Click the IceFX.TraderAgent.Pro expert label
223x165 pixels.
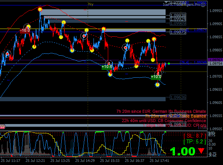[x=182, y=5]
